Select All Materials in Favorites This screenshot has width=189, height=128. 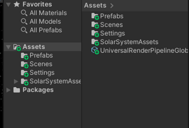click(48, 13)
